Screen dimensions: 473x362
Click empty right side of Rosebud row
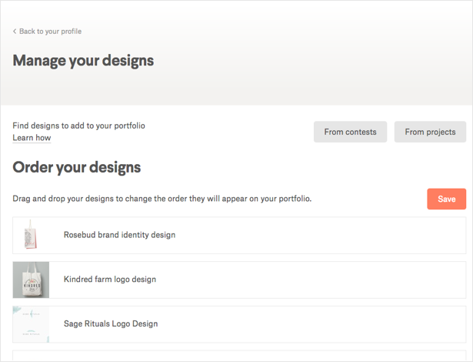click(346, 235)
